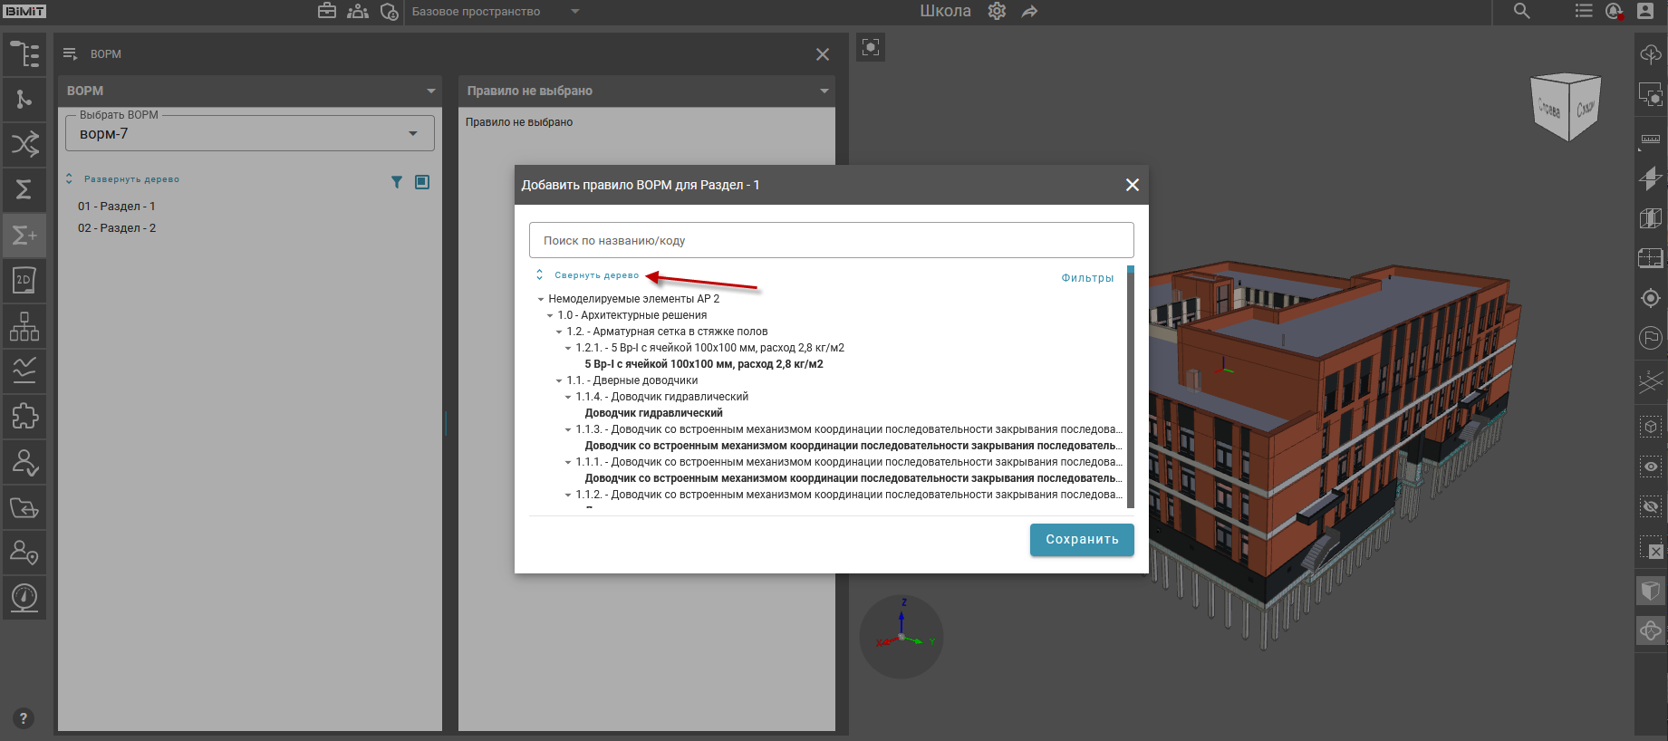Click the Сохранить button
1668x741 pixels.
pos(1081,540)
